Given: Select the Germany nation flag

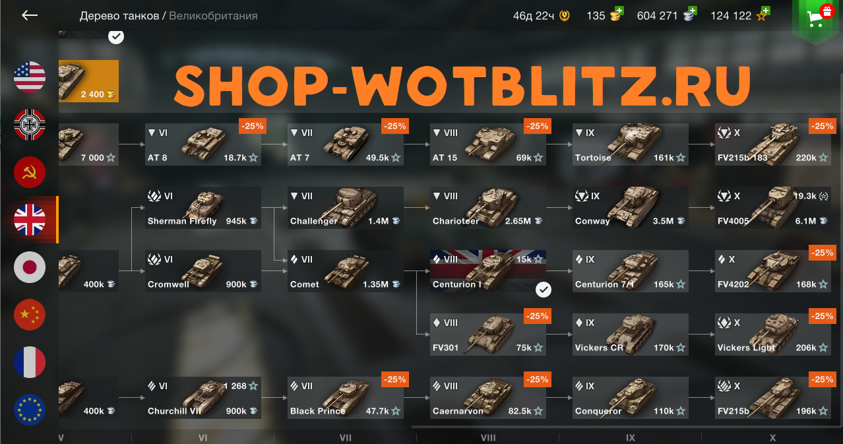Looking at the screenshot, I should (x=30, y=125).
